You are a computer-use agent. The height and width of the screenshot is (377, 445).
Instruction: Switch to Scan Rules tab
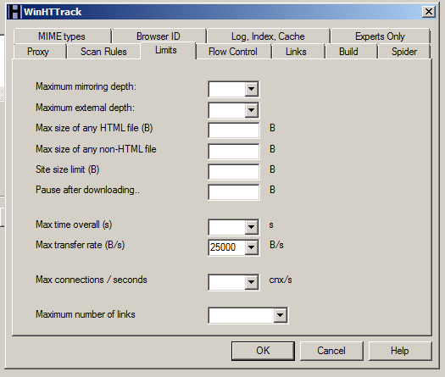coord(103,52)
